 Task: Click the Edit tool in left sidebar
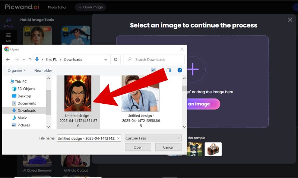click(x=8, y=38)
